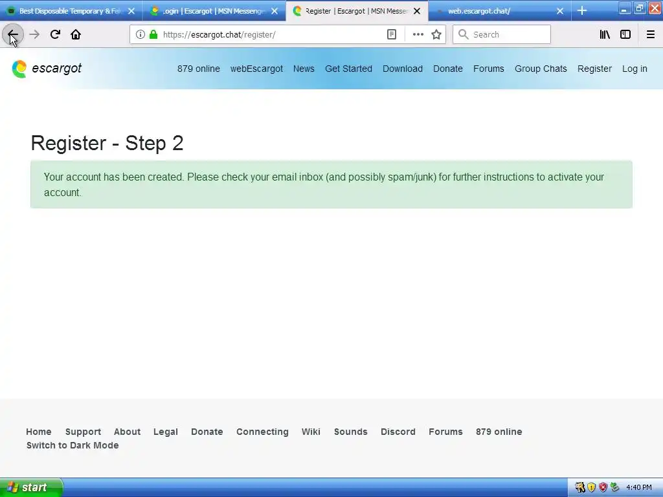This screenshot has height=497, width=663.
Task: Show sidebars icon
Action: [x=625, y=35]
